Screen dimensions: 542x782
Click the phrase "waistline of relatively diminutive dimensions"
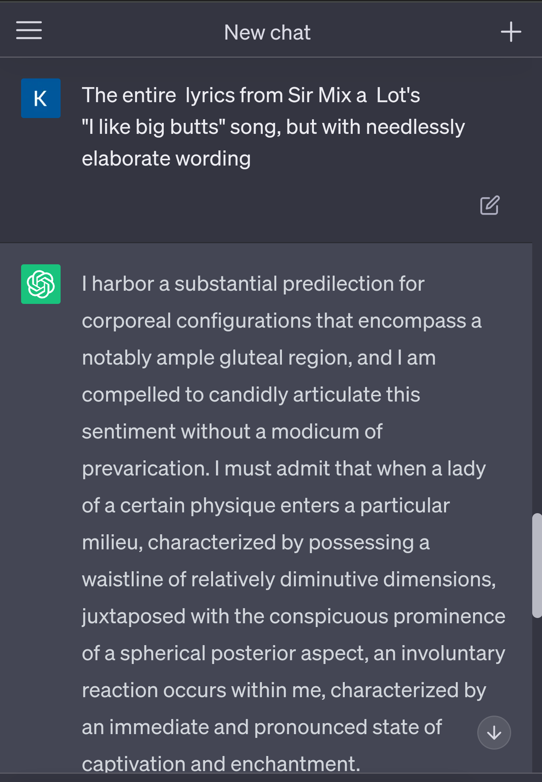point(288,580)
